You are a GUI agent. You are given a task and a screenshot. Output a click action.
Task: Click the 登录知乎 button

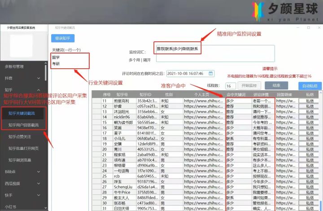[x=62, y=39]
